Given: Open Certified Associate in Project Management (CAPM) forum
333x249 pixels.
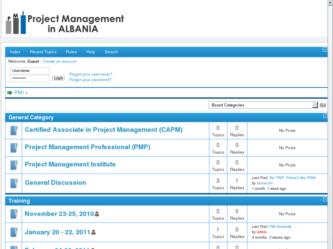Looking at the screenshot, I should (x=104, y=130).
